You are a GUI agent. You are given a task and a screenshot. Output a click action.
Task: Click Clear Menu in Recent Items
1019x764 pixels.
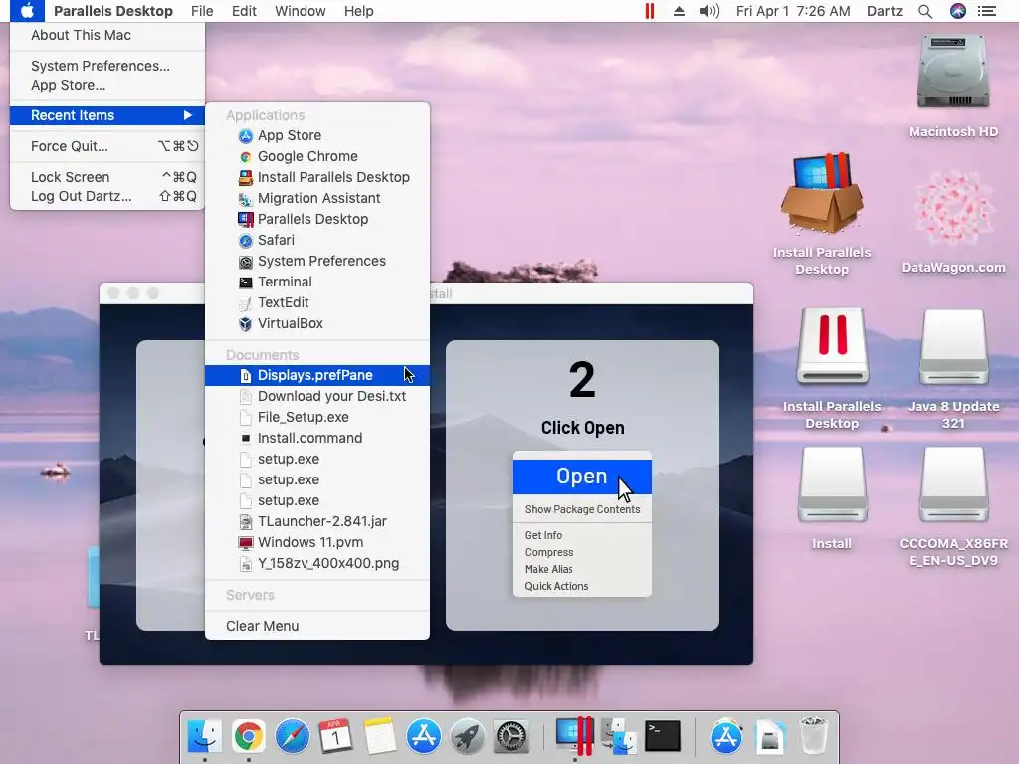click(x=317, y=626)
